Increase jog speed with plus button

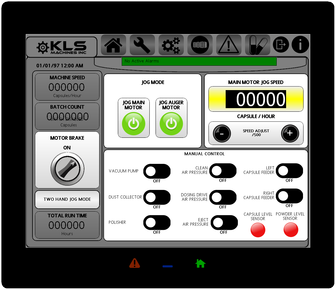[x=290, y=133]
